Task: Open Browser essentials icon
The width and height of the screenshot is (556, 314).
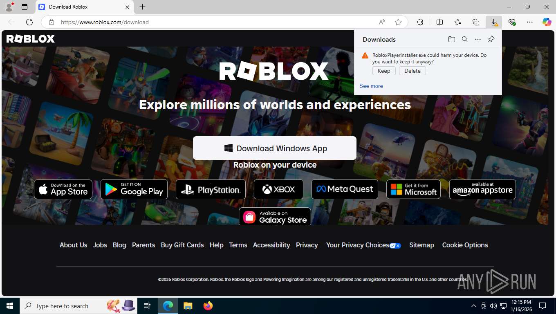Action: click(x=512, y=22)
